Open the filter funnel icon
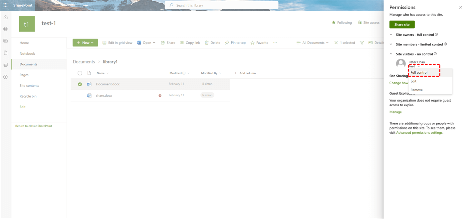This screenshot has width=466, height=219. 362,43
